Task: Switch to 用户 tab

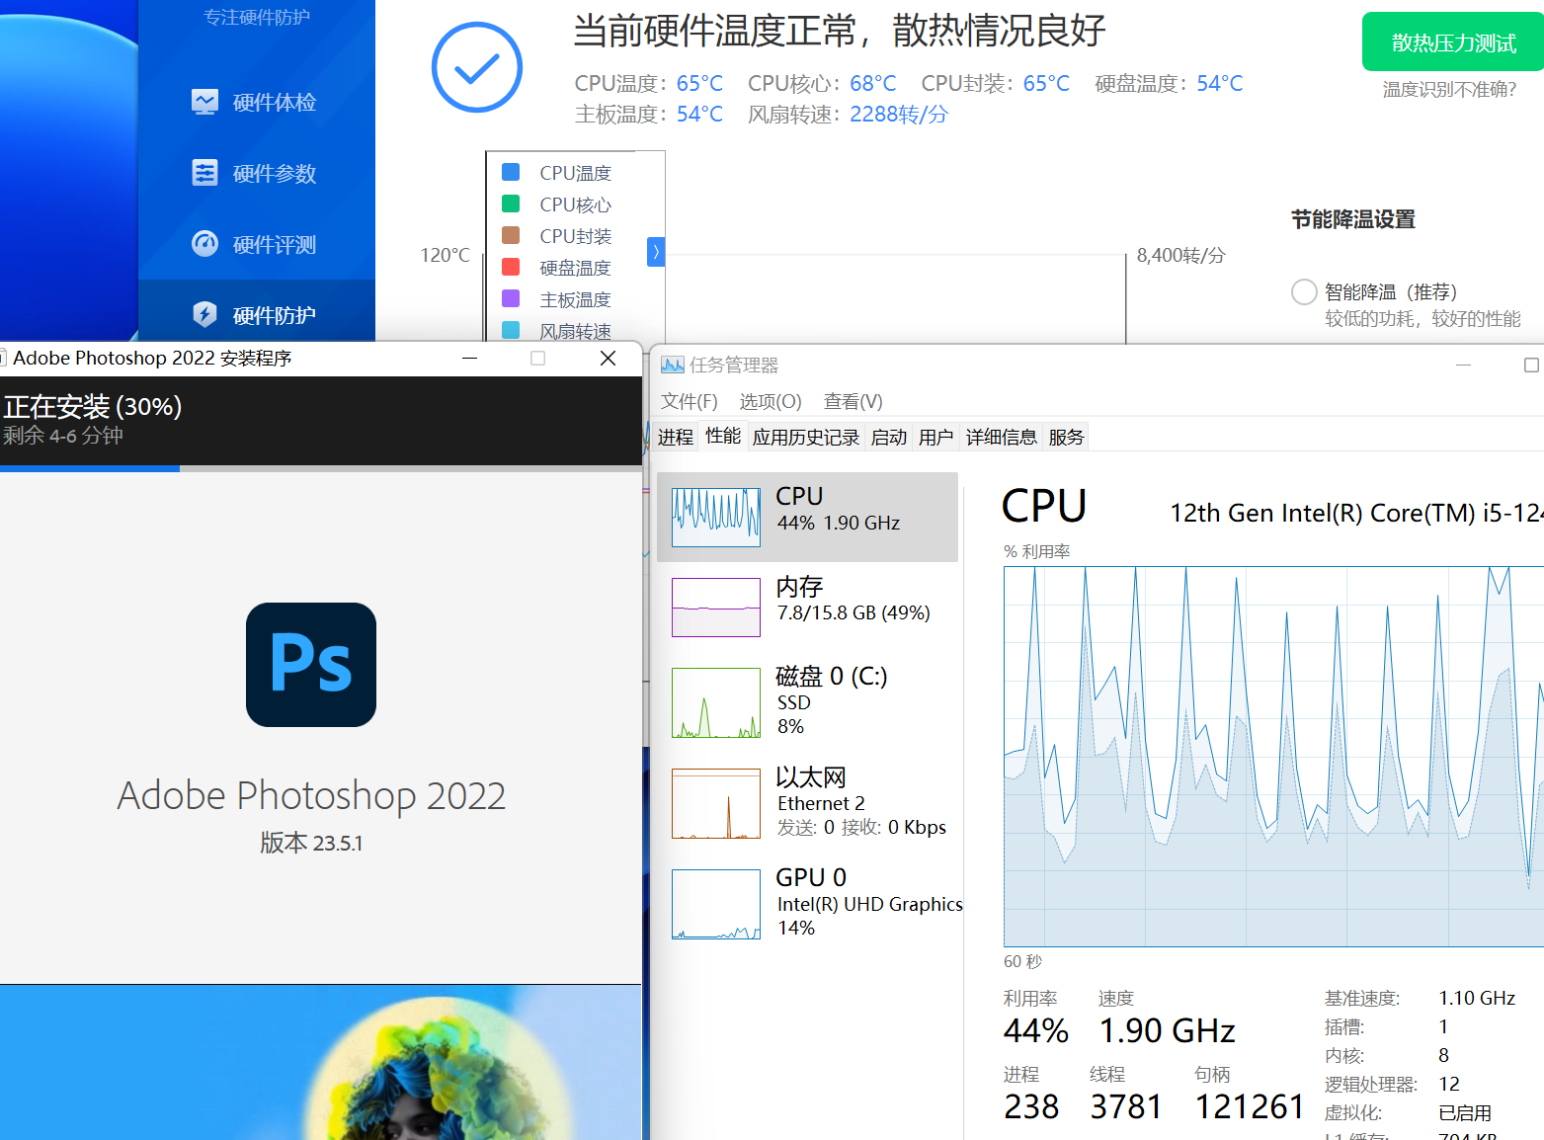Action: tap(936, 437)
